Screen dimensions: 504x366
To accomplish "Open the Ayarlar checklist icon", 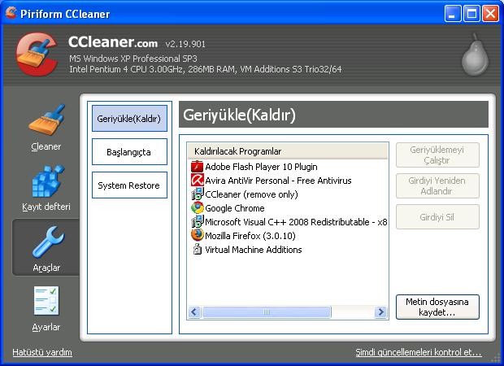I will pyautogui.click(x=46, y=301).
